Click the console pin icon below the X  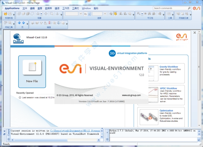tap(4, 134)
